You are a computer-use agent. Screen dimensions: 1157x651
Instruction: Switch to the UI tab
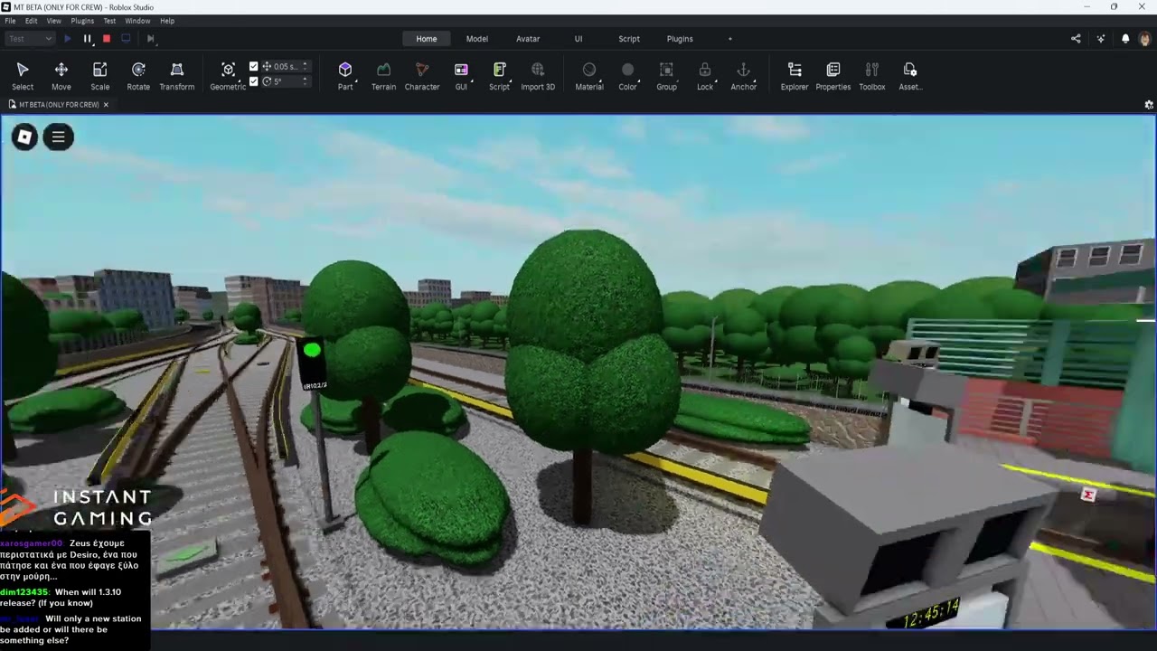[578, 39]
